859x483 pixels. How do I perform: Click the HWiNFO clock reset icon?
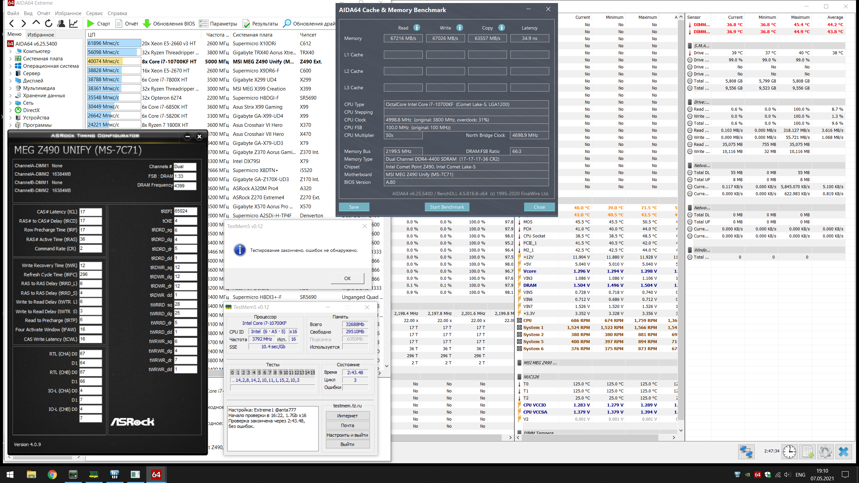[789, 451]
